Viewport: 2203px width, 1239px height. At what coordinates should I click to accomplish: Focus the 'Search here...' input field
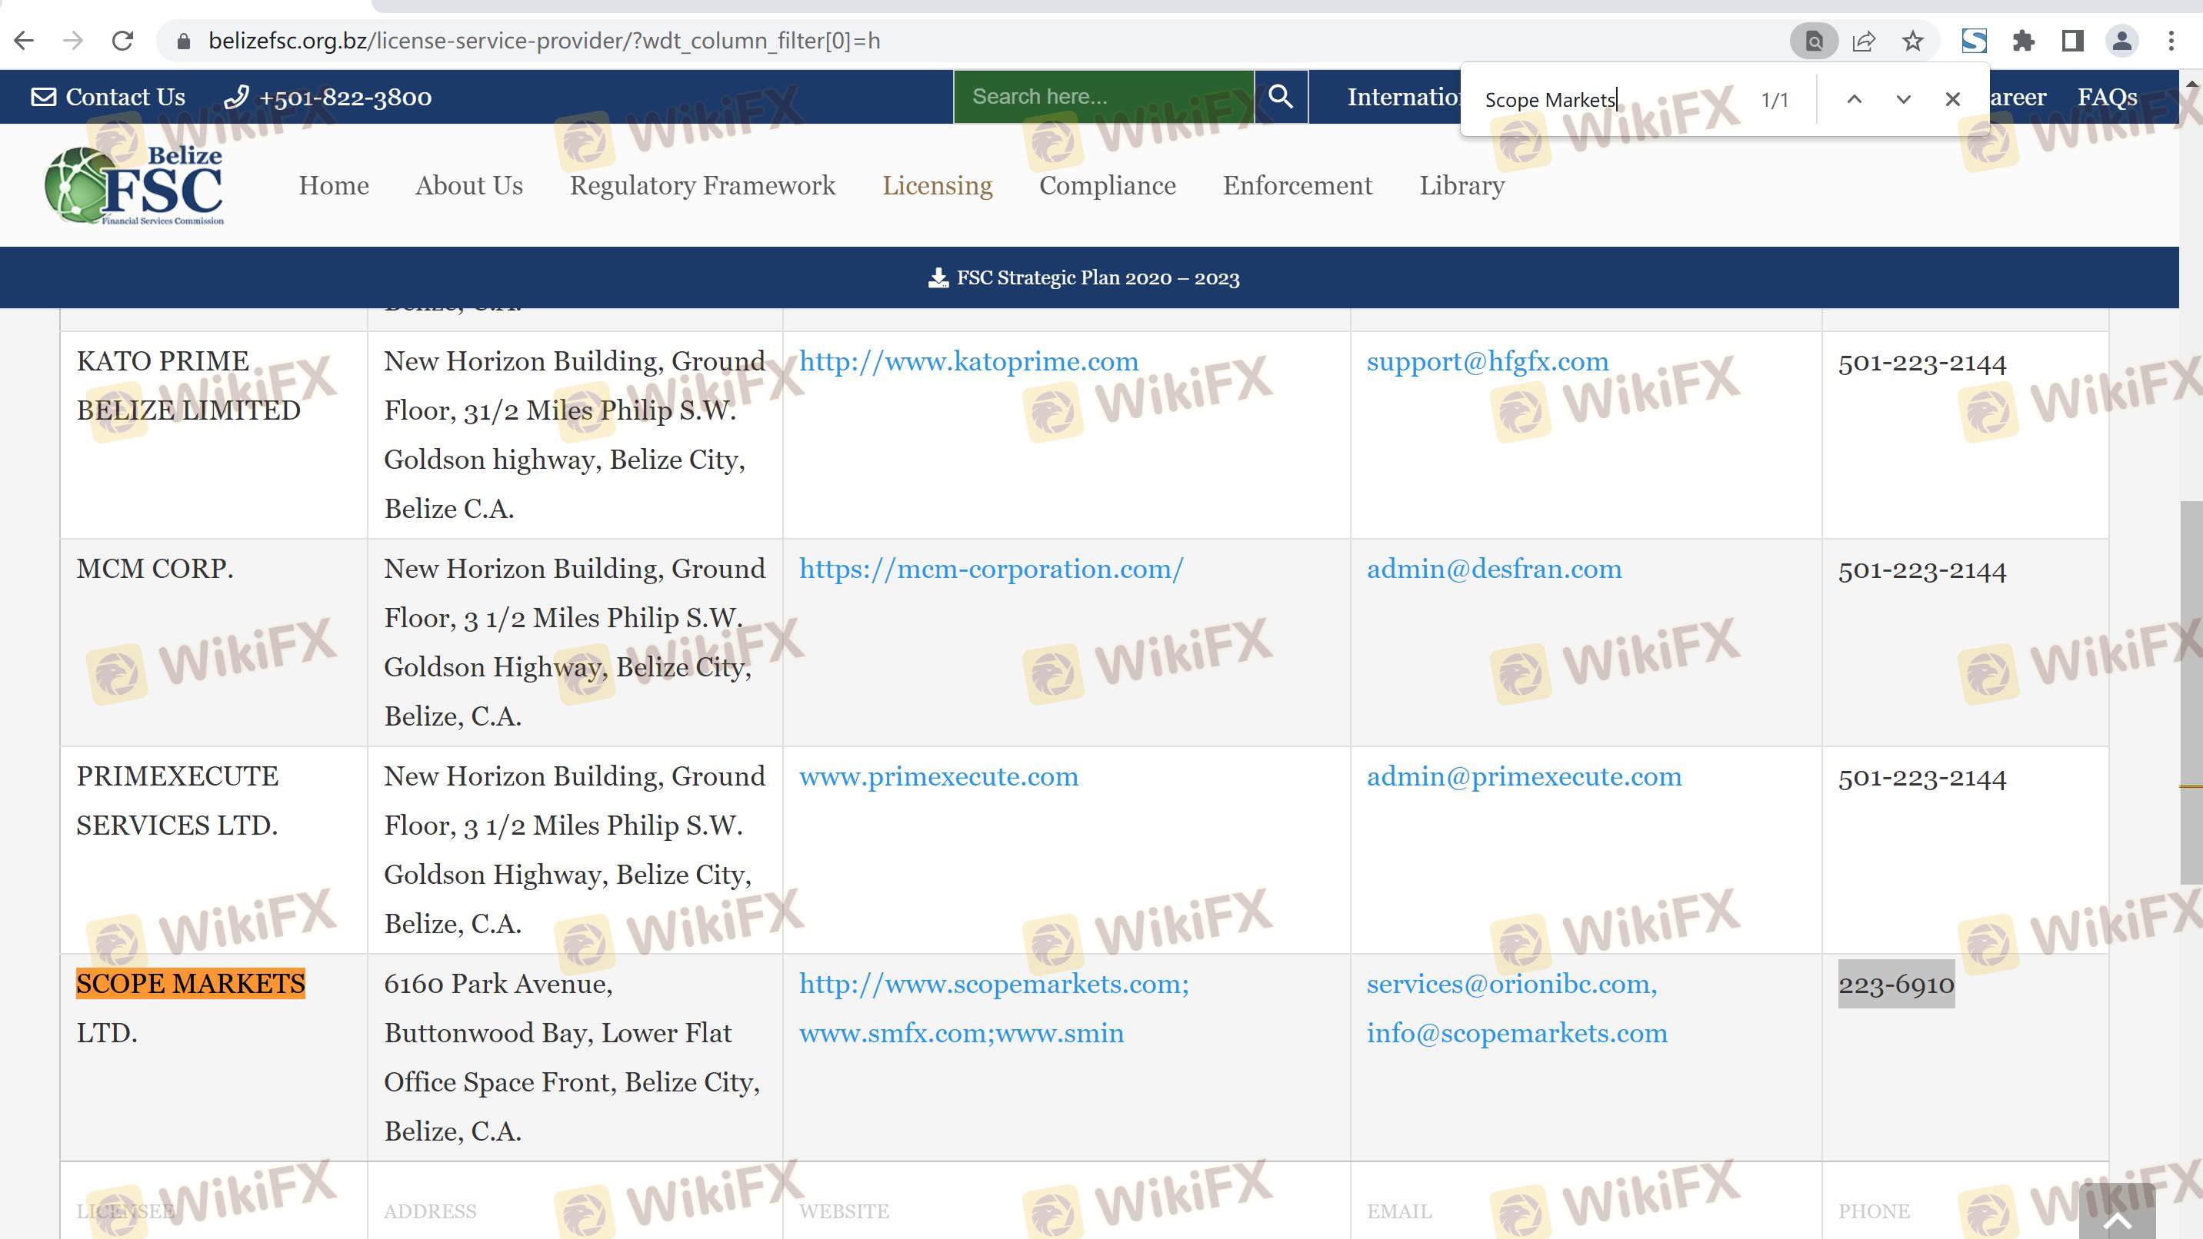coord(1103,97)
